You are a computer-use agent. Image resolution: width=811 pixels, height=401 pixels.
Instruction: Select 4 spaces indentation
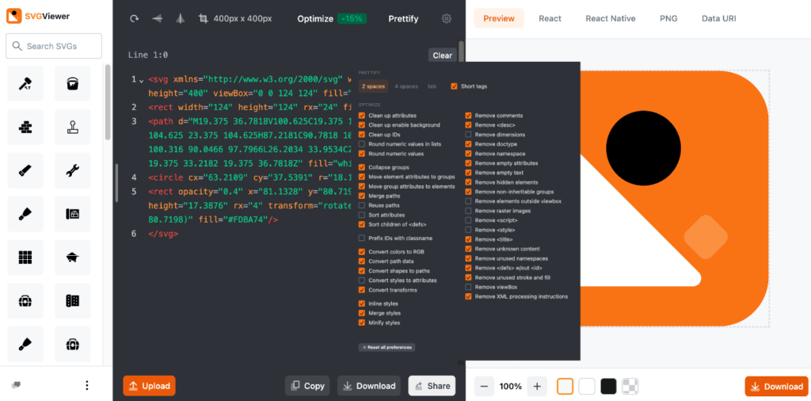[x=406, y=86]
